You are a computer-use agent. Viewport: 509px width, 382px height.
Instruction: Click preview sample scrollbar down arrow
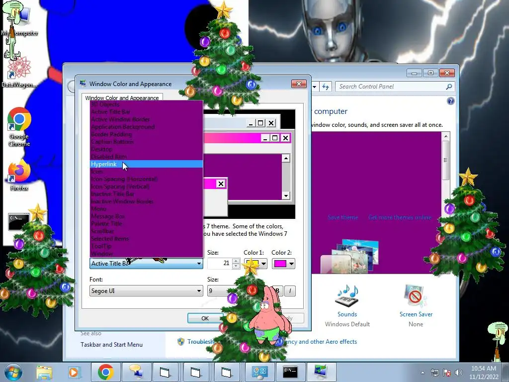286,195
